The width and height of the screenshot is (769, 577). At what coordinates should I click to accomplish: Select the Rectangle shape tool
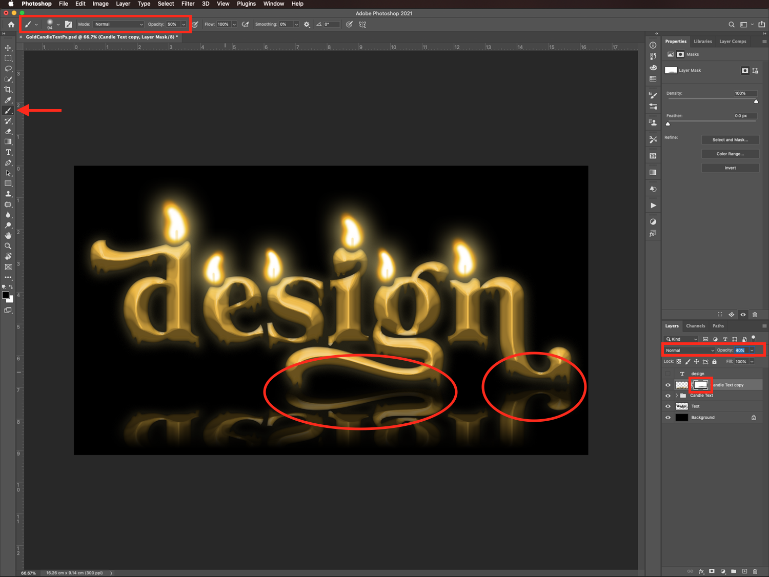coord(8,183)
